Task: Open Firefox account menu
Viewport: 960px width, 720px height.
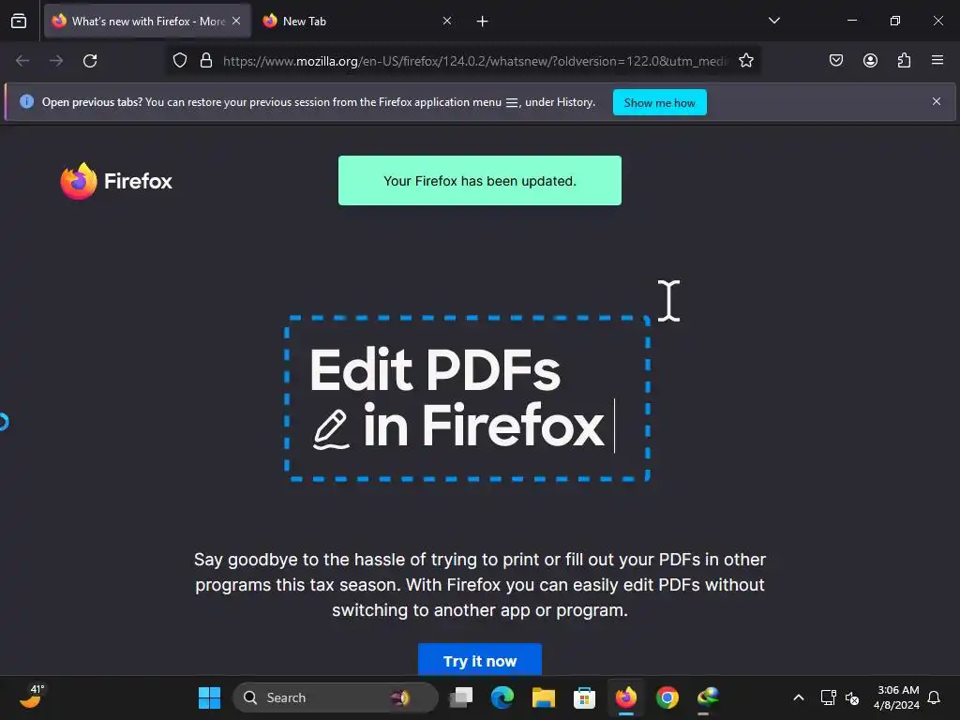Action: [x=870, y=60]
